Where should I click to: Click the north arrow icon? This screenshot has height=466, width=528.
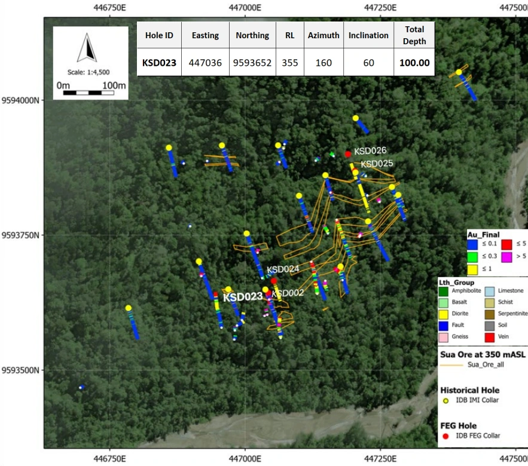[x=88, y=47]
